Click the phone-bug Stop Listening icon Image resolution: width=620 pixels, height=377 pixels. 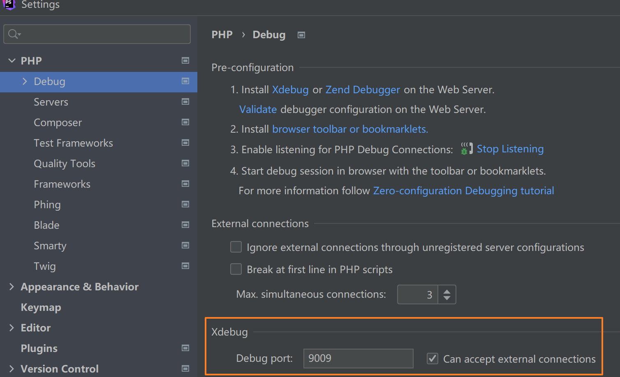(x=466, y=149)
